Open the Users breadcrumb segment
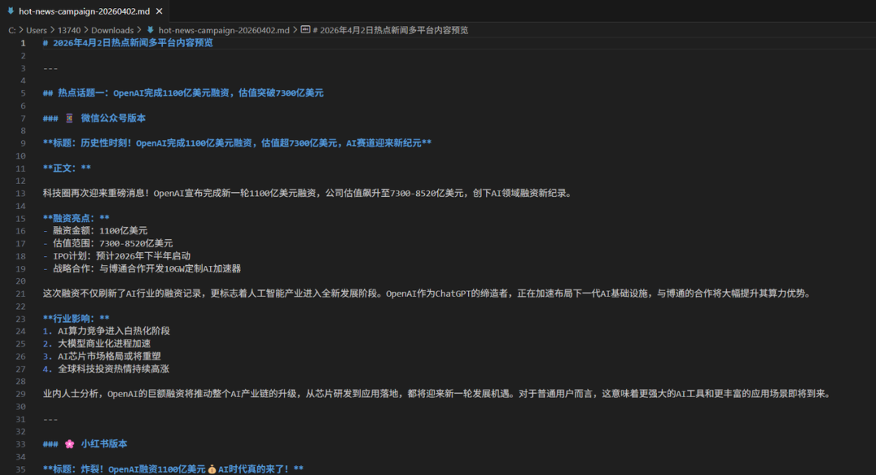This screenshot has height=475, width=876. tap(36, 30)
